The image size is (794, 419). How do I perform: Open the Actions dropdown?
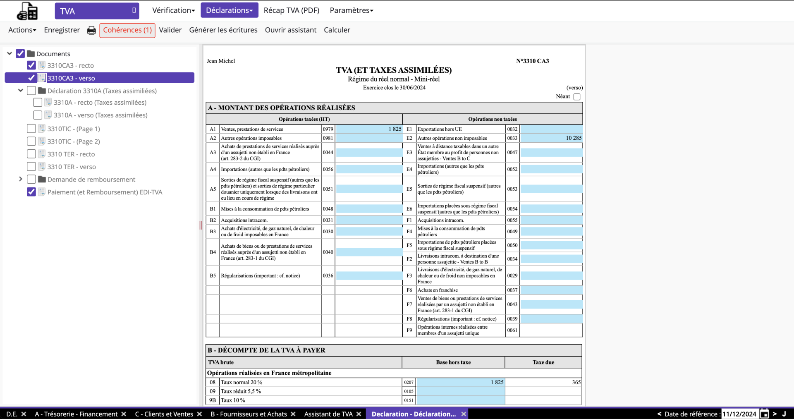click(x=22, y=30)
